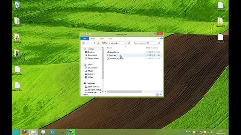Open the Recent locations dropdown beside Forward arrow
Screen dimensions: 241x135
[91, 43]
